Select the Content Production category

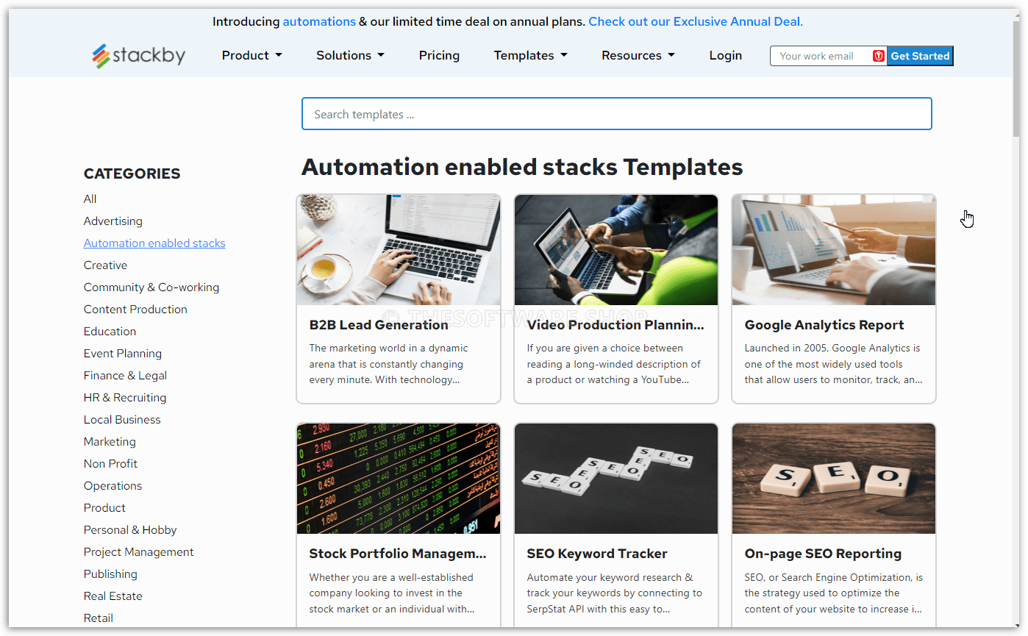coord(135,309)
